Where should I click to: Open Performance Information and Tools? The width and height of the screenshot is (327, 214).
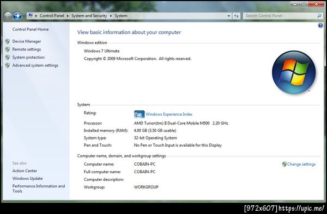(x=39, y=188)
